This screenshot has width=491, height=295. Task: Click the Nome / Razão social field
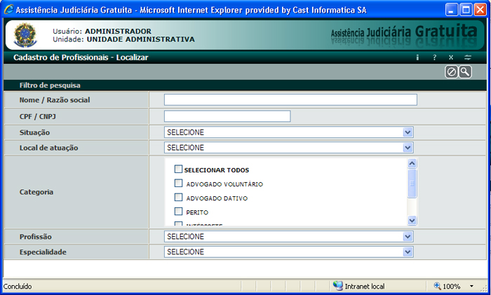pos(290,100)
